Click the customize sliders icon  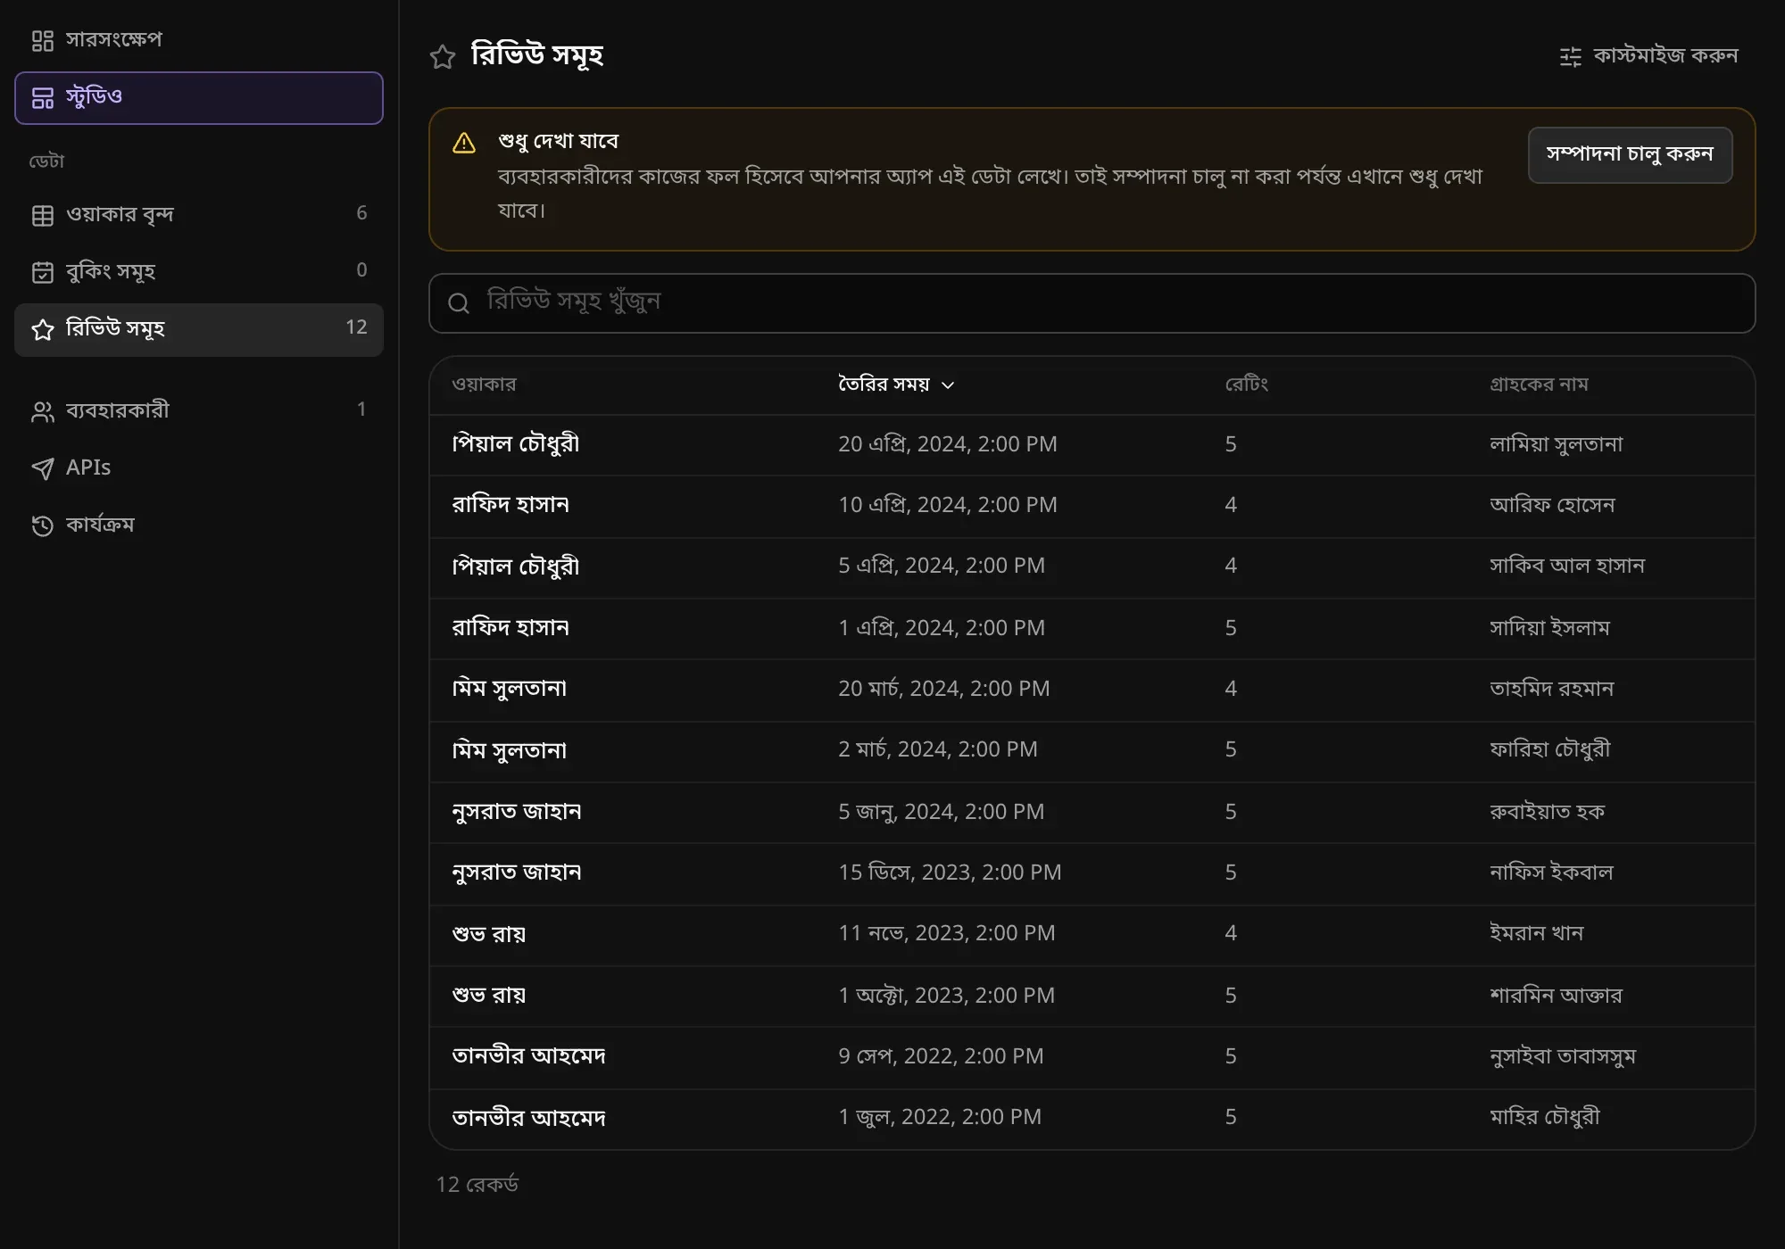[1570, 56]
